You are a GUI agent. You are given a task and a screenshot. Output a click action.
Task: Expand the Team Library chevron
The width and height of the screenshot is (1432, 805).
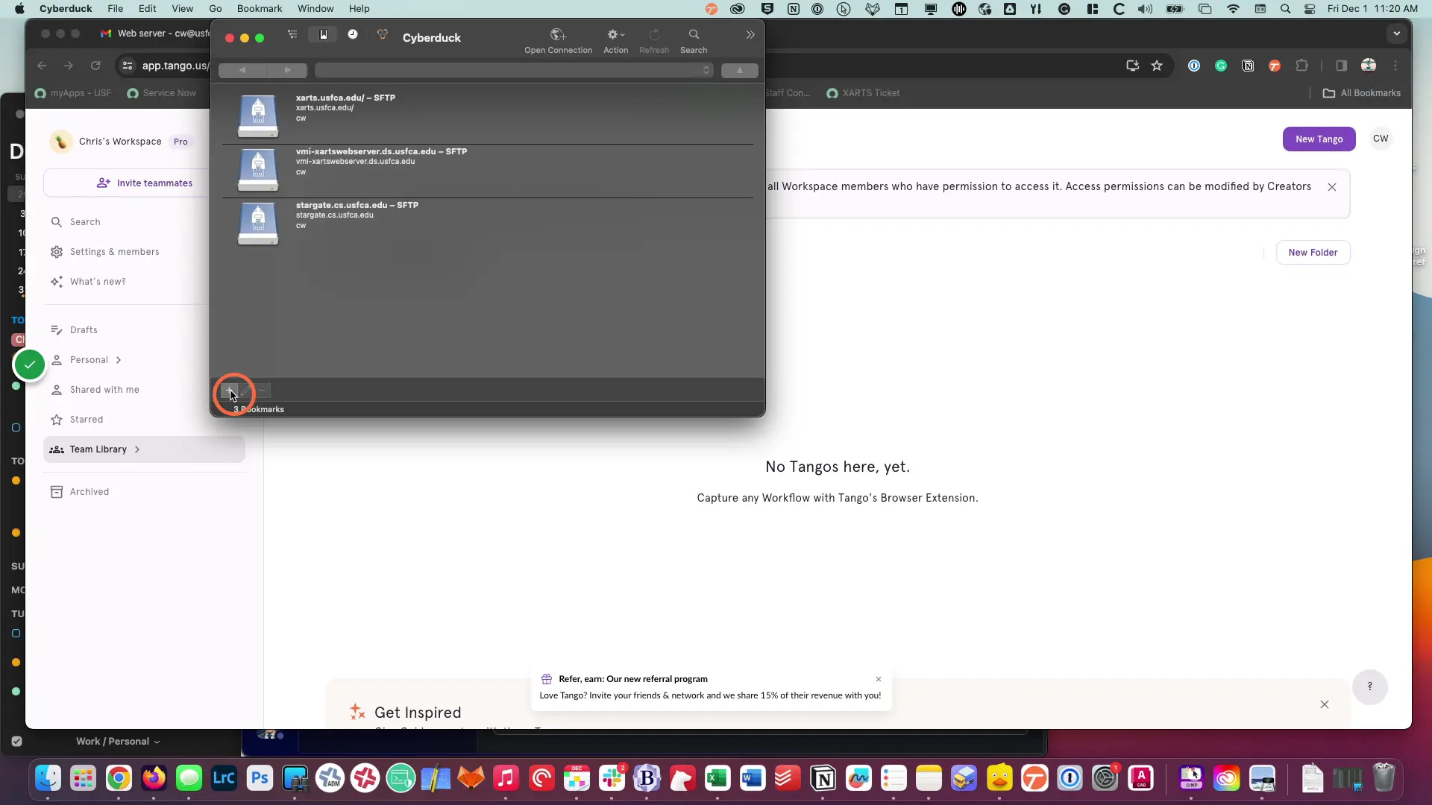(137, 449)
